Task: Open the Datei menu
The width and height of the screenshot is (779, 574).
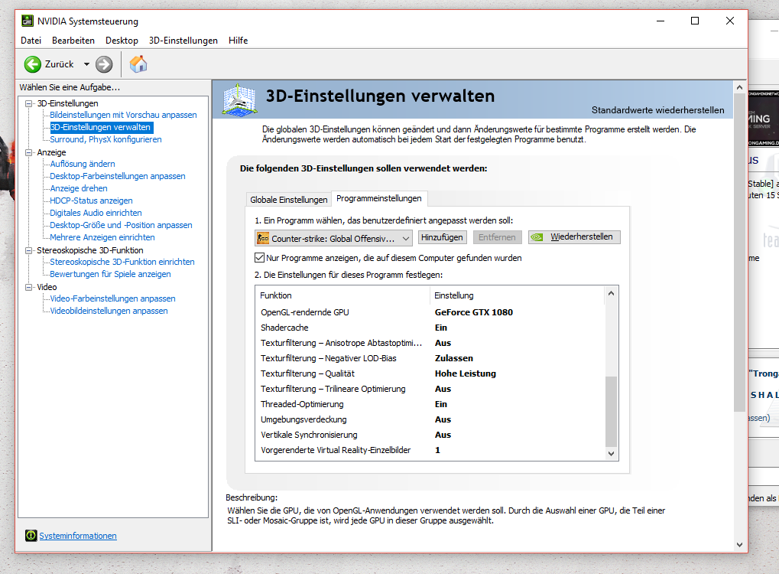Action: (x=31, y=41)
